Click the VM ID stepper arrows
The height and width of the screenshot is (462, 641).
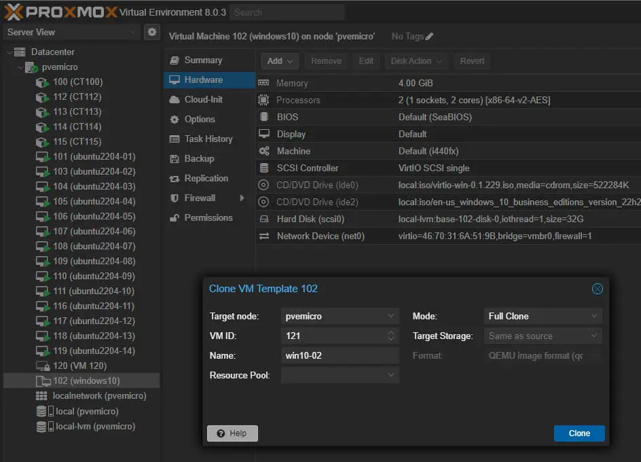391,336
